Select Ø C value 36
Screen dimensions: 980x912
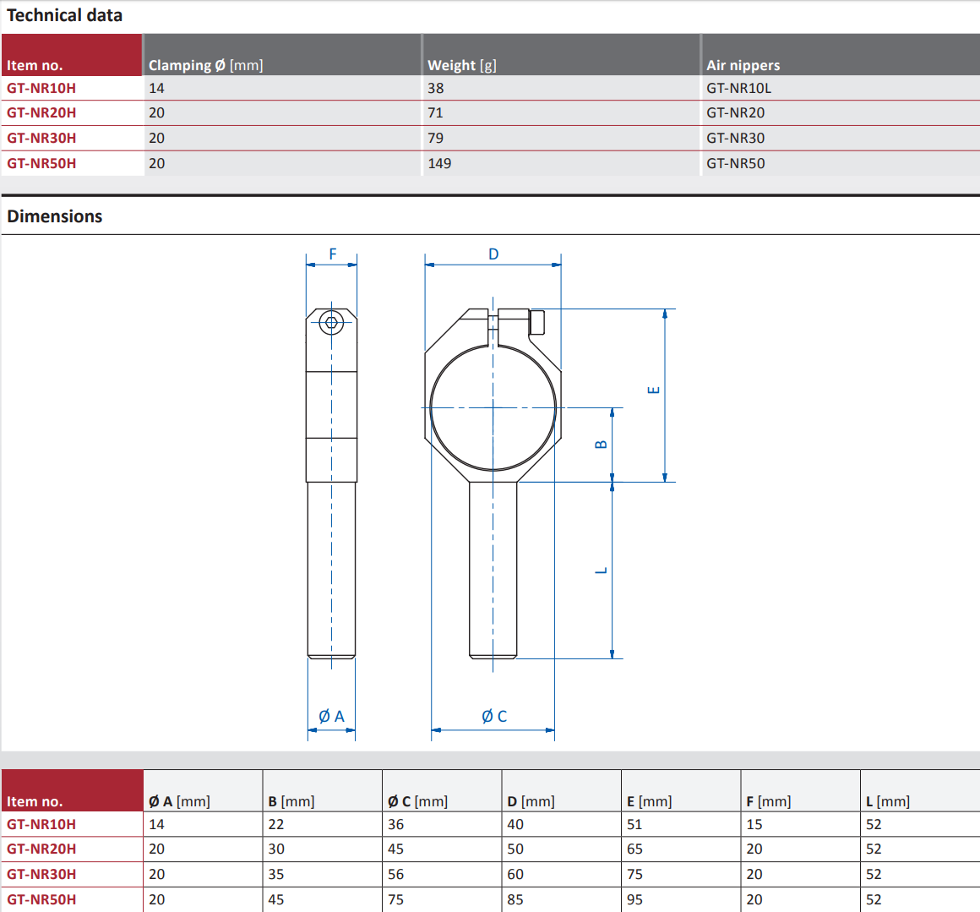coord(395,824)
